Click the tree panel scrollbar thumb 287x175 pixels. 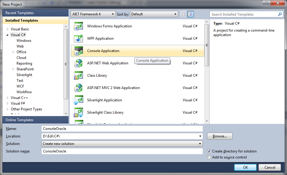click(x=66, y=64)
